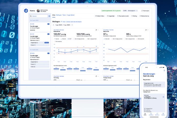This screenshot has height=118, width=177.
Task: Click the Verversen refresh button
Action: click(x=145, y=11)
